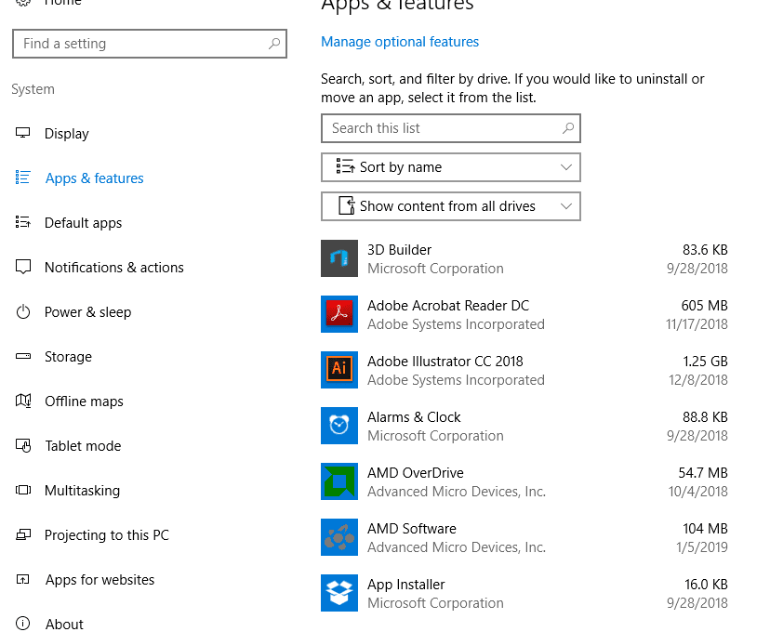Viewport: 770px width, 632px height.
Task: Click the Apps & features list icon
Action: tap(22, 178)
